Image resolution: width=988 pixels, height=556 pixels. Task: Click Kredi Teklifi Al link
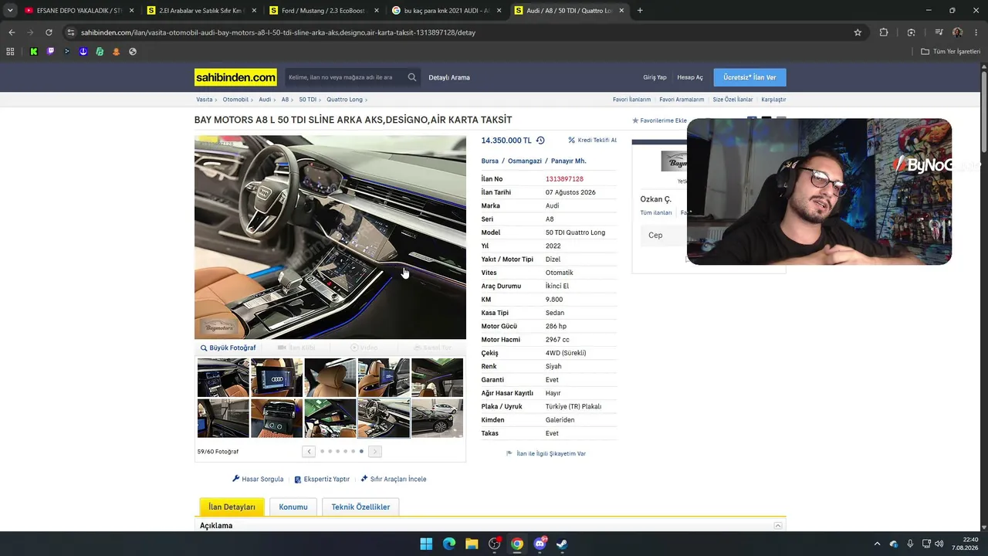[x=592, y=141]
